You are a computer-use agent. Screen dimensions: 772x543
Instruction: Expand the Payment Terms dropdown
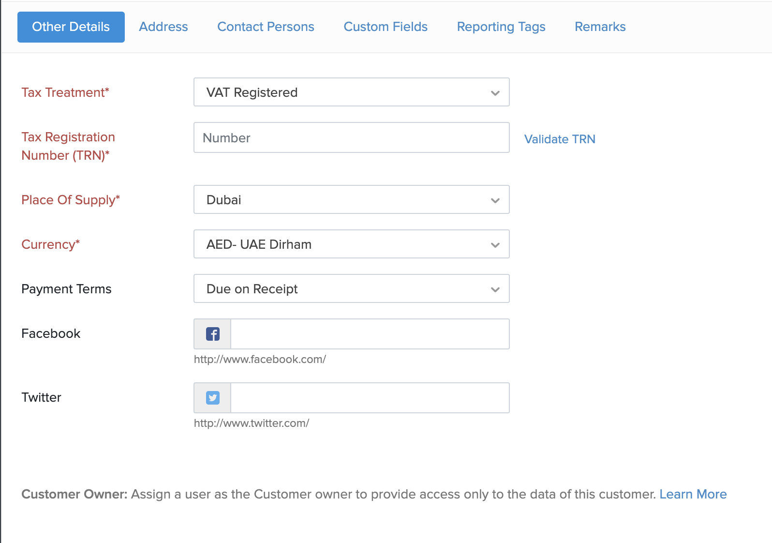click(x=351, y=288)
